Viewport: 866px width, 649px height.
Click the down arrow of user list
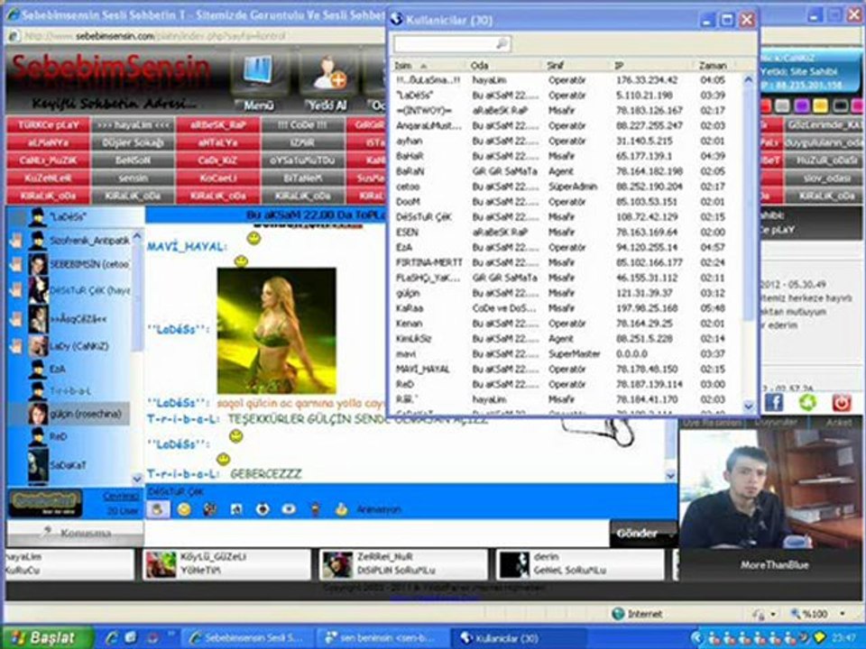[x=137, y=478]
